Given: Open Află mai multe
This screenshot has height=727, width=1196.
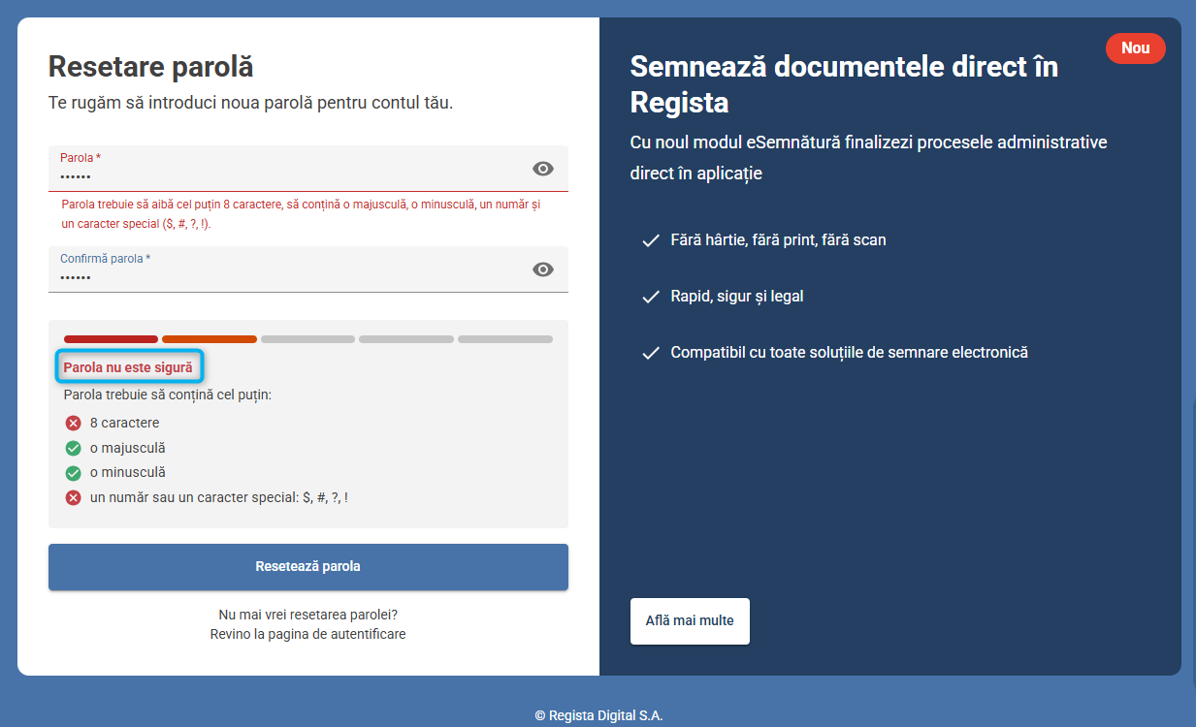Looking at the screenshot, I should (690, 620).
